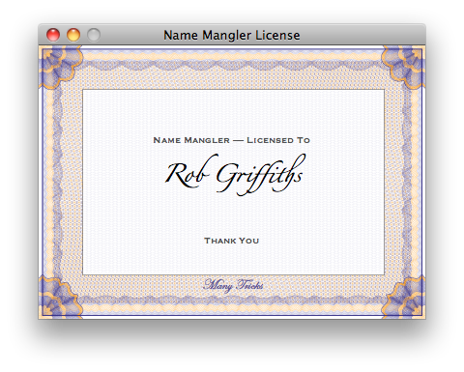
Task: Click the "Name Mangler License" window title
Action: (x=232, y=35)
